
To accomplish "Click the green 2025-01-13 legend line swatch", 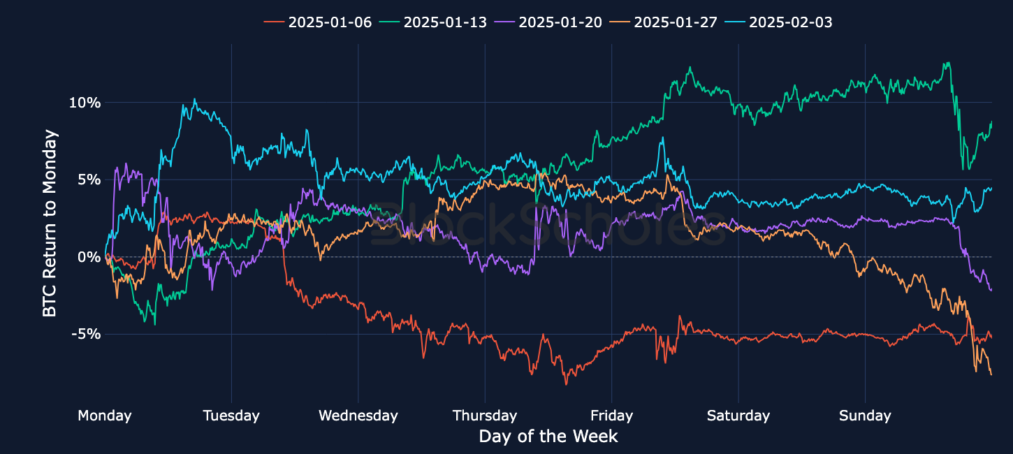I will coord(389,22).
